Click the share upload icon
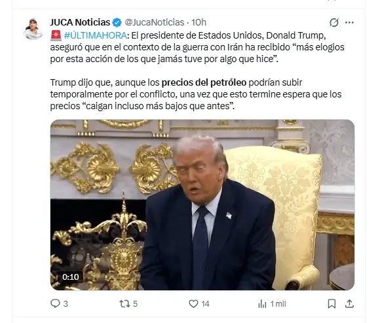Viewport: 378px width, 323px height. tap(349, 304)
